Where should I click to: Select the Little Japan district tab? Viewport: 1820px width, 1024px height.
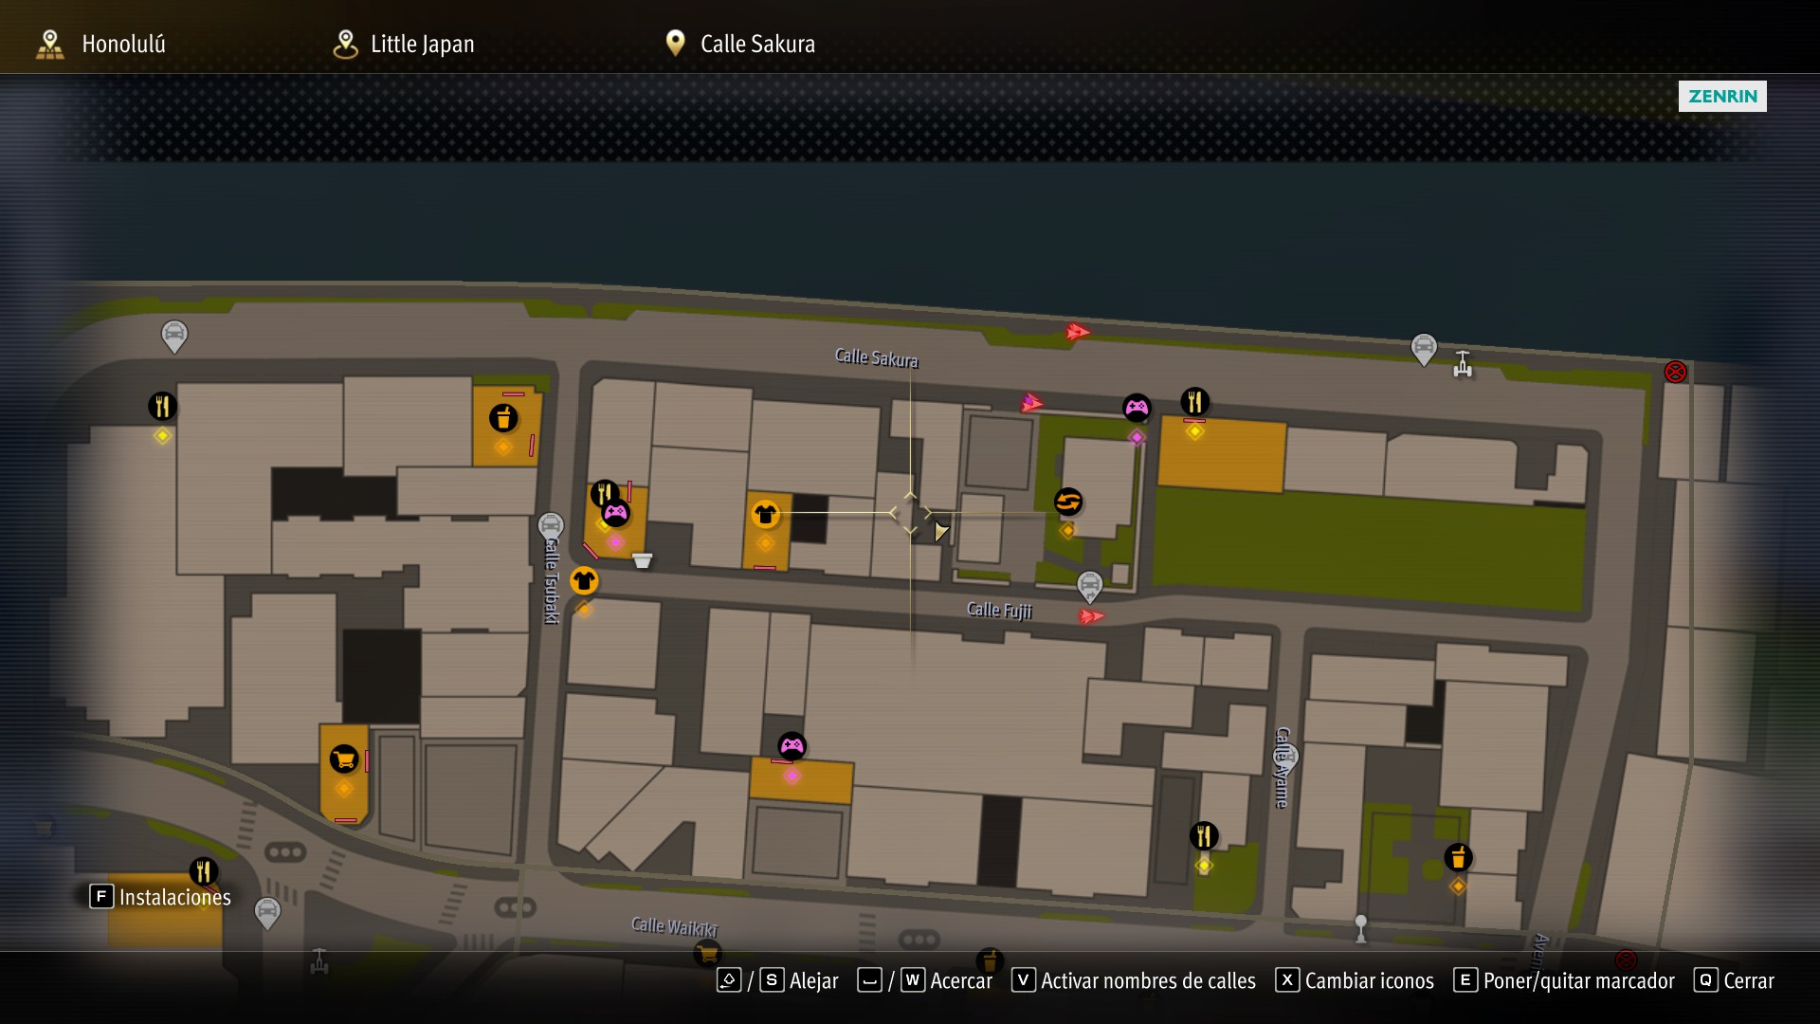404,44
